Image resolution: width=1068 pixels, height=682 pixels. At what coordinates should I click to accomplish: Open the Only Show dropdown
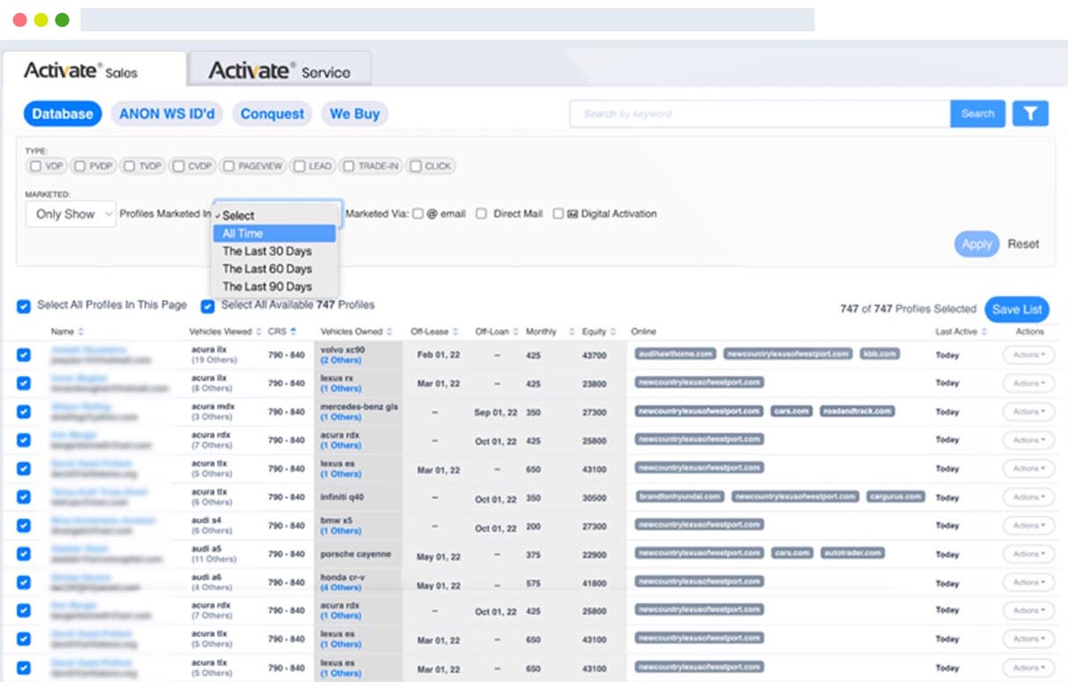tap(71, 214)
